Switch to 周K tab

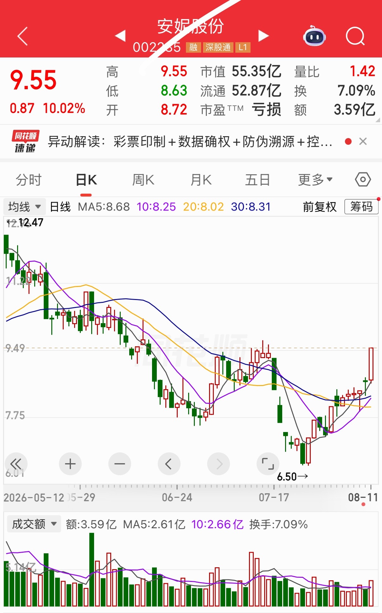click(143, 180)
